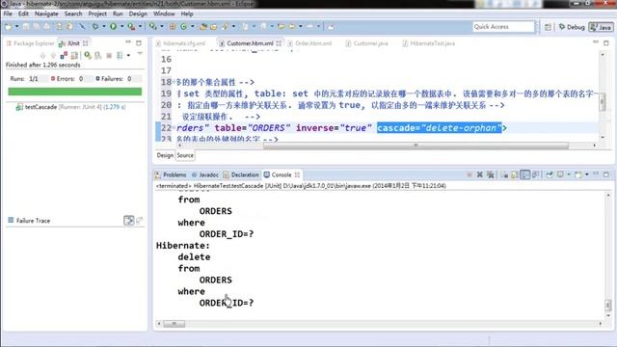Image resolution: width=617 pixels, height=347 pixels.
Task: Collapse fold marker at line 18
Action: [x=174, y=82]
